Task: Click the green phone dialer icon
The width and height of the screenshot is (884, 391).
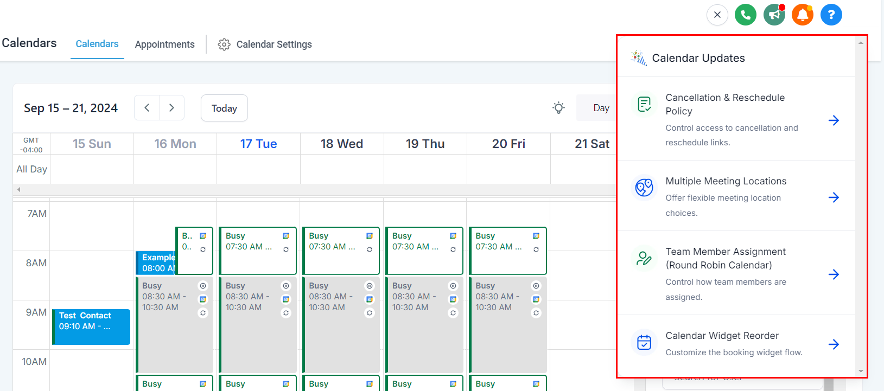Action: click(x=746, y=15)
